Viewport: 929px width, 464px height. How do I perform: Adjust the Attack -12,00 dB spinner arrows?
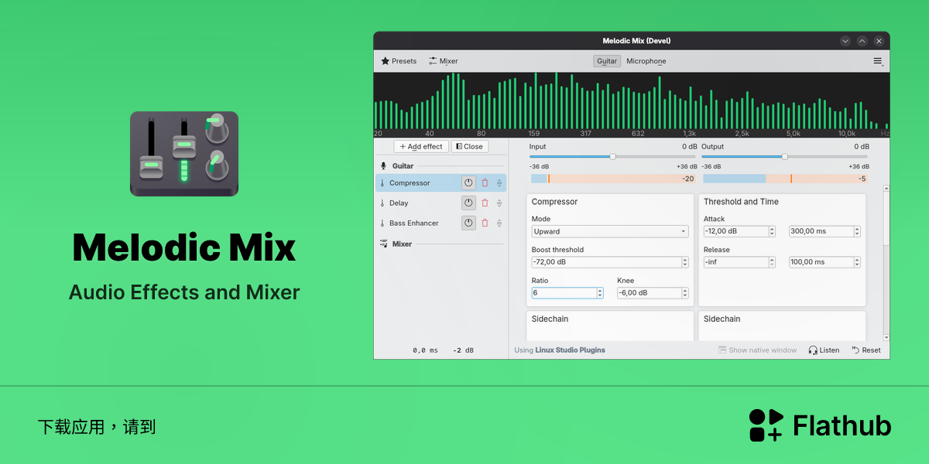tap(772, 231)
